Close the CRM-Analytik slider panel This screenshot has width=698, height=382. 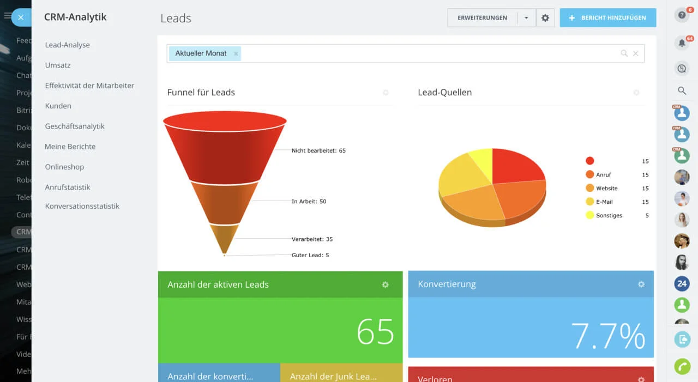pos(21,17)
